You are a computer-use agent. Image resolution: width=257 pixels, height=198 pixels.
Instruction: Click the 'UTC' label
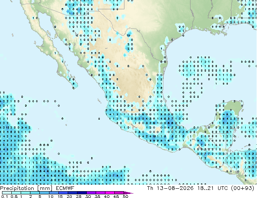(223, 188)
